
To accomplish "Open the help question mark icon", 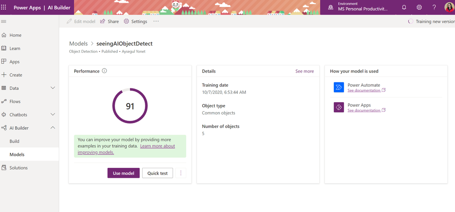I will [x=434, y=8].
